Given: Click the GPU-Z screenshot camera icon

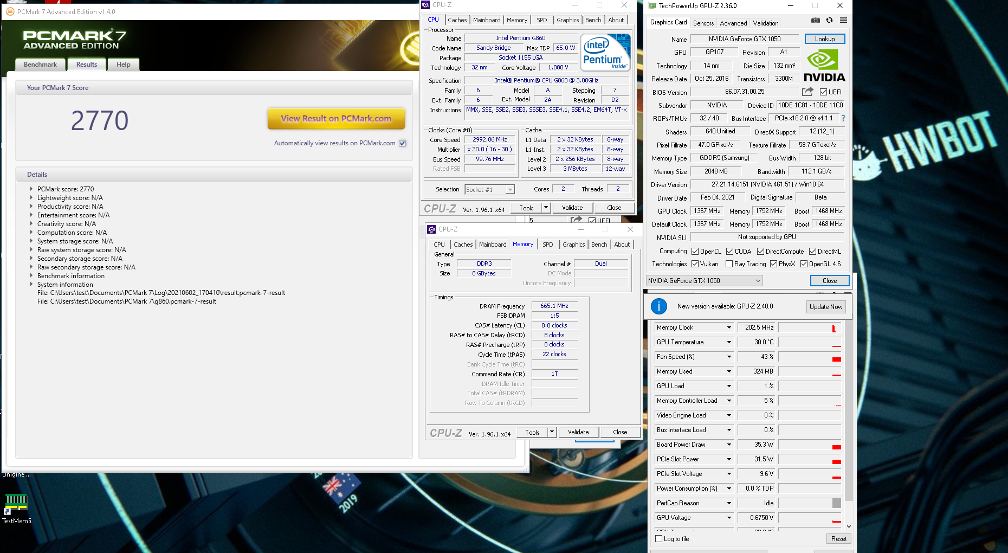Looking at the screenshot, I should point(815,21).
